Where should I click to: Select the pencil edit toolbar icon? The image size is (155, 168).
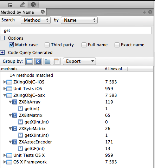(x=22, y=5)
